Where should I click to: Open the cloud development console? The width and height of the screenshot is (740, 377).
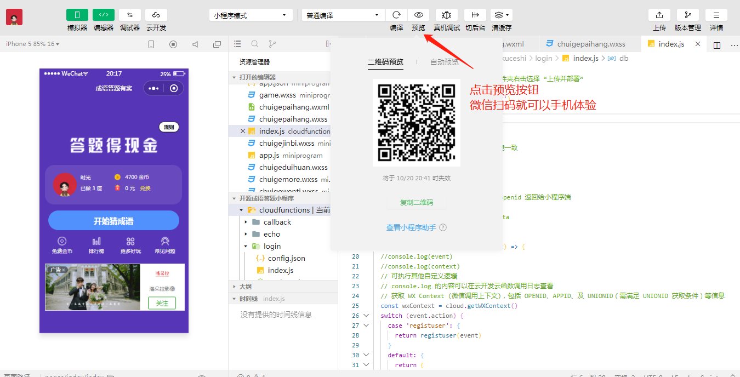click(156, 15)
